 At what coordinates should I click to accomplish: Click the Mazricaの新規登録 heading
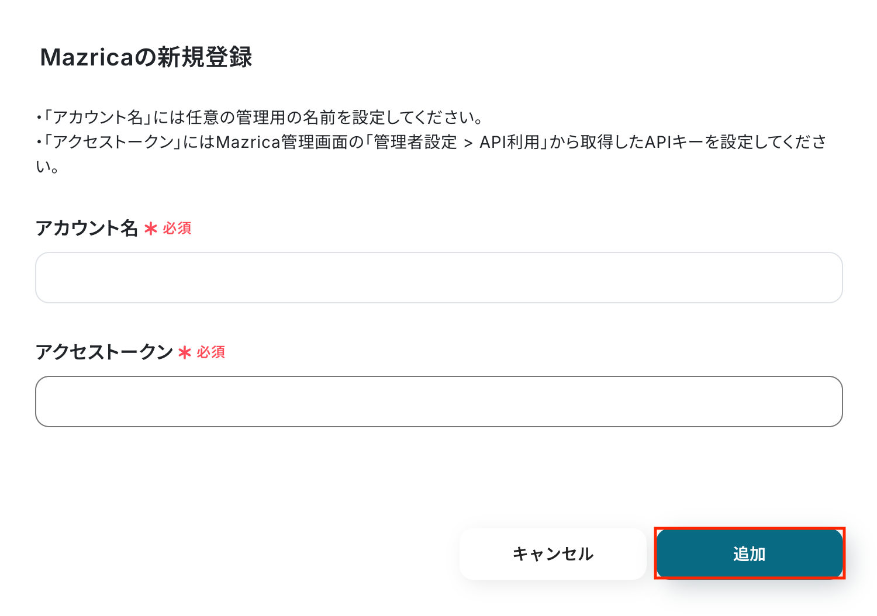pyautogui.click(x=146, y=57)
